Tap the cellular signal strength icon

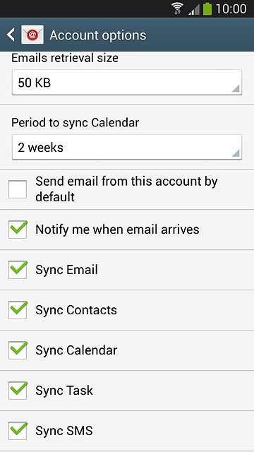[195, 9]
